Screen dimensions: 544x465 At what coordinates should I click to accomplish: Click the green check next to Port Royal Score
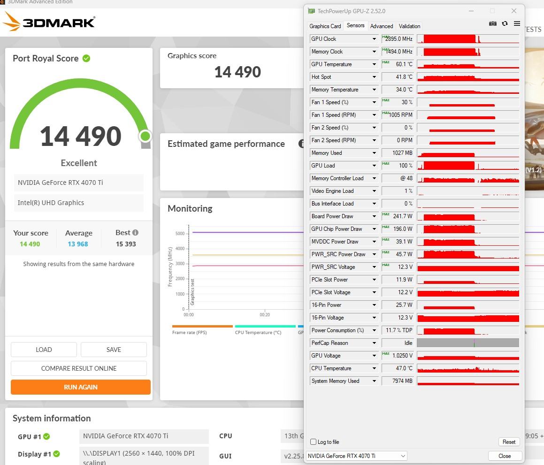click(86, 58)
